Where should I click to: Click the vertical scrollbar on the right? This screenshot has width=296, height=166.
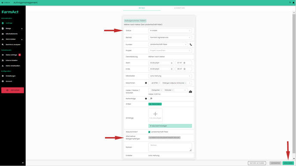coord(294,84)
